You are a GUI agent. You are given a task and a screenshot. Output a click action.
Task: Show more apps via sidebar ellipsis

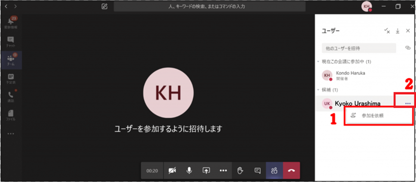point(11,134)
